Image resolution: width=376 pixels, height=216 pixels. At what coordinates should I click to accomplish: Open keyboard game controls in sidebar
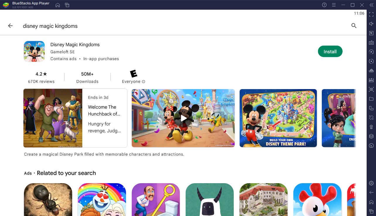point(371,42)
